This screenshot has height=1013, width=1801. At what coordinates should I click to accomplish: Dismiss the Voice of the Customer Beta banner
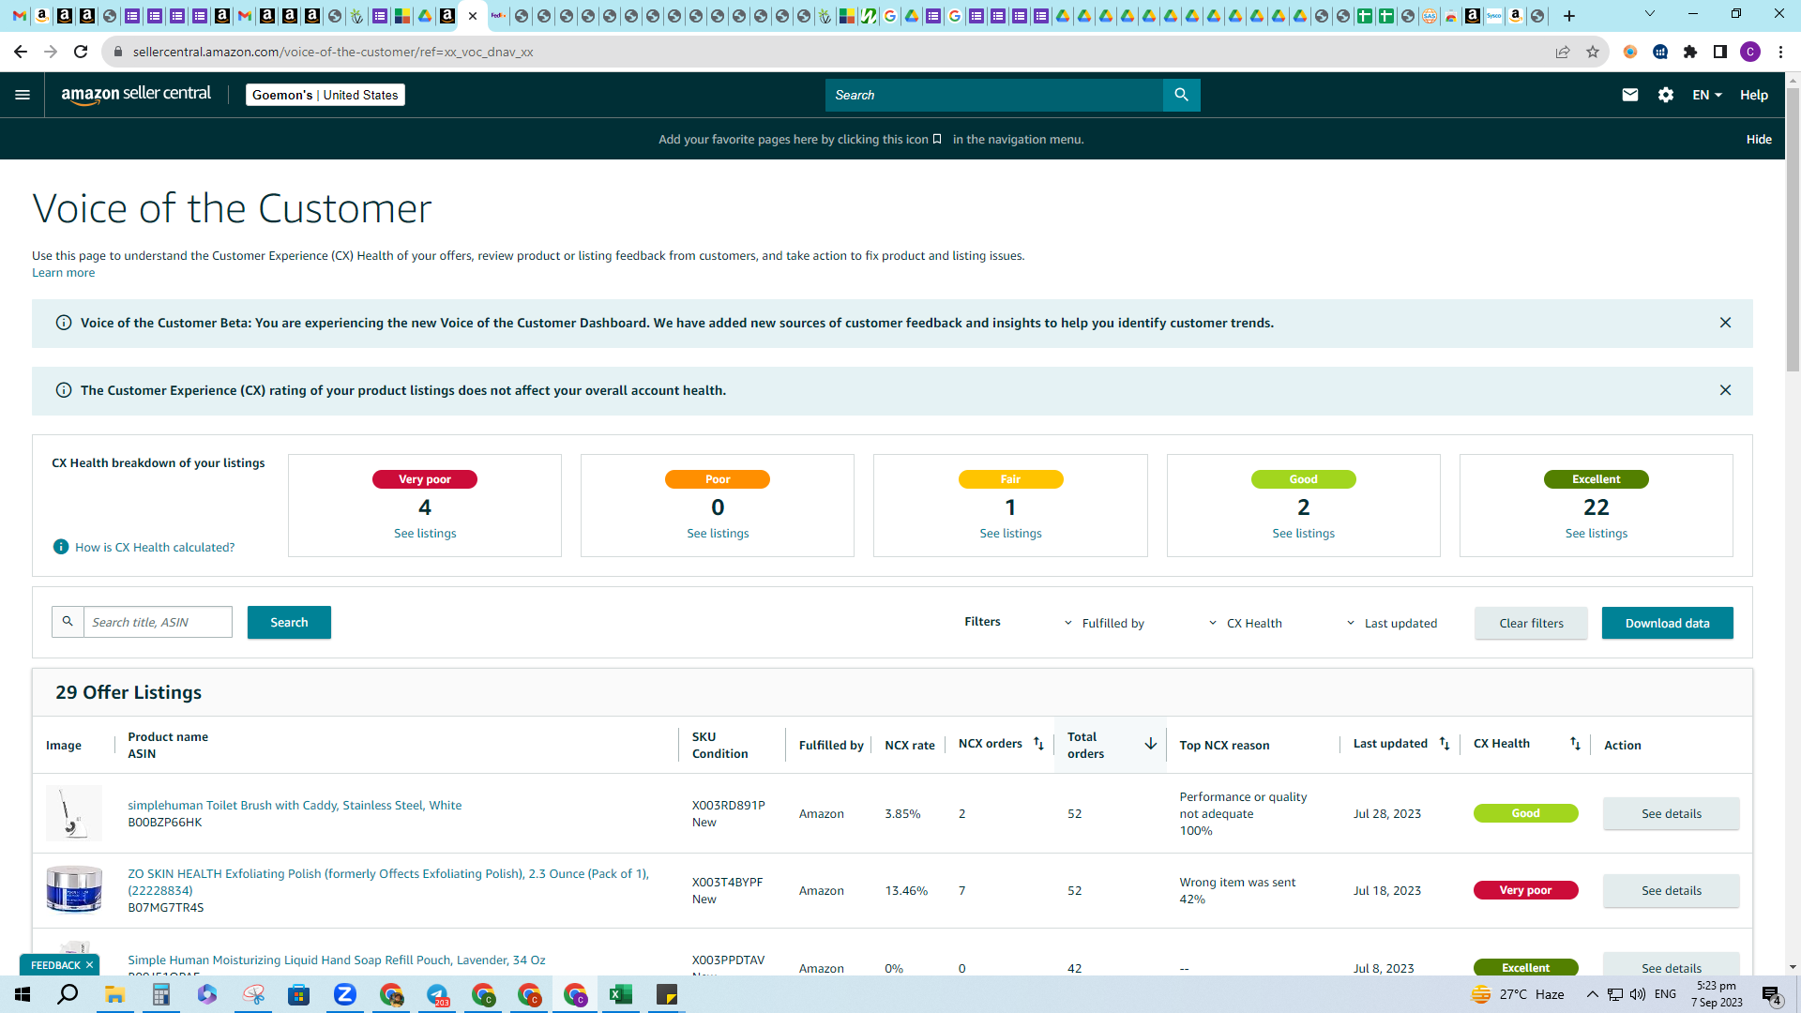tap(1725, 323)
